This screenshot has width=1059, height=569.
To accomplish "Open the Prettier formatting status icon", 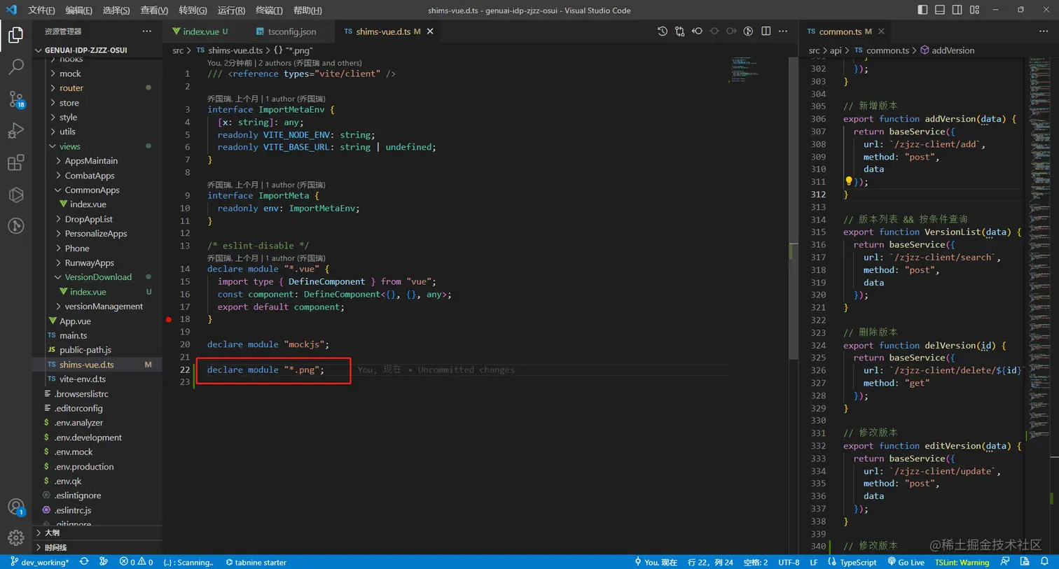I will [1025, 562].
